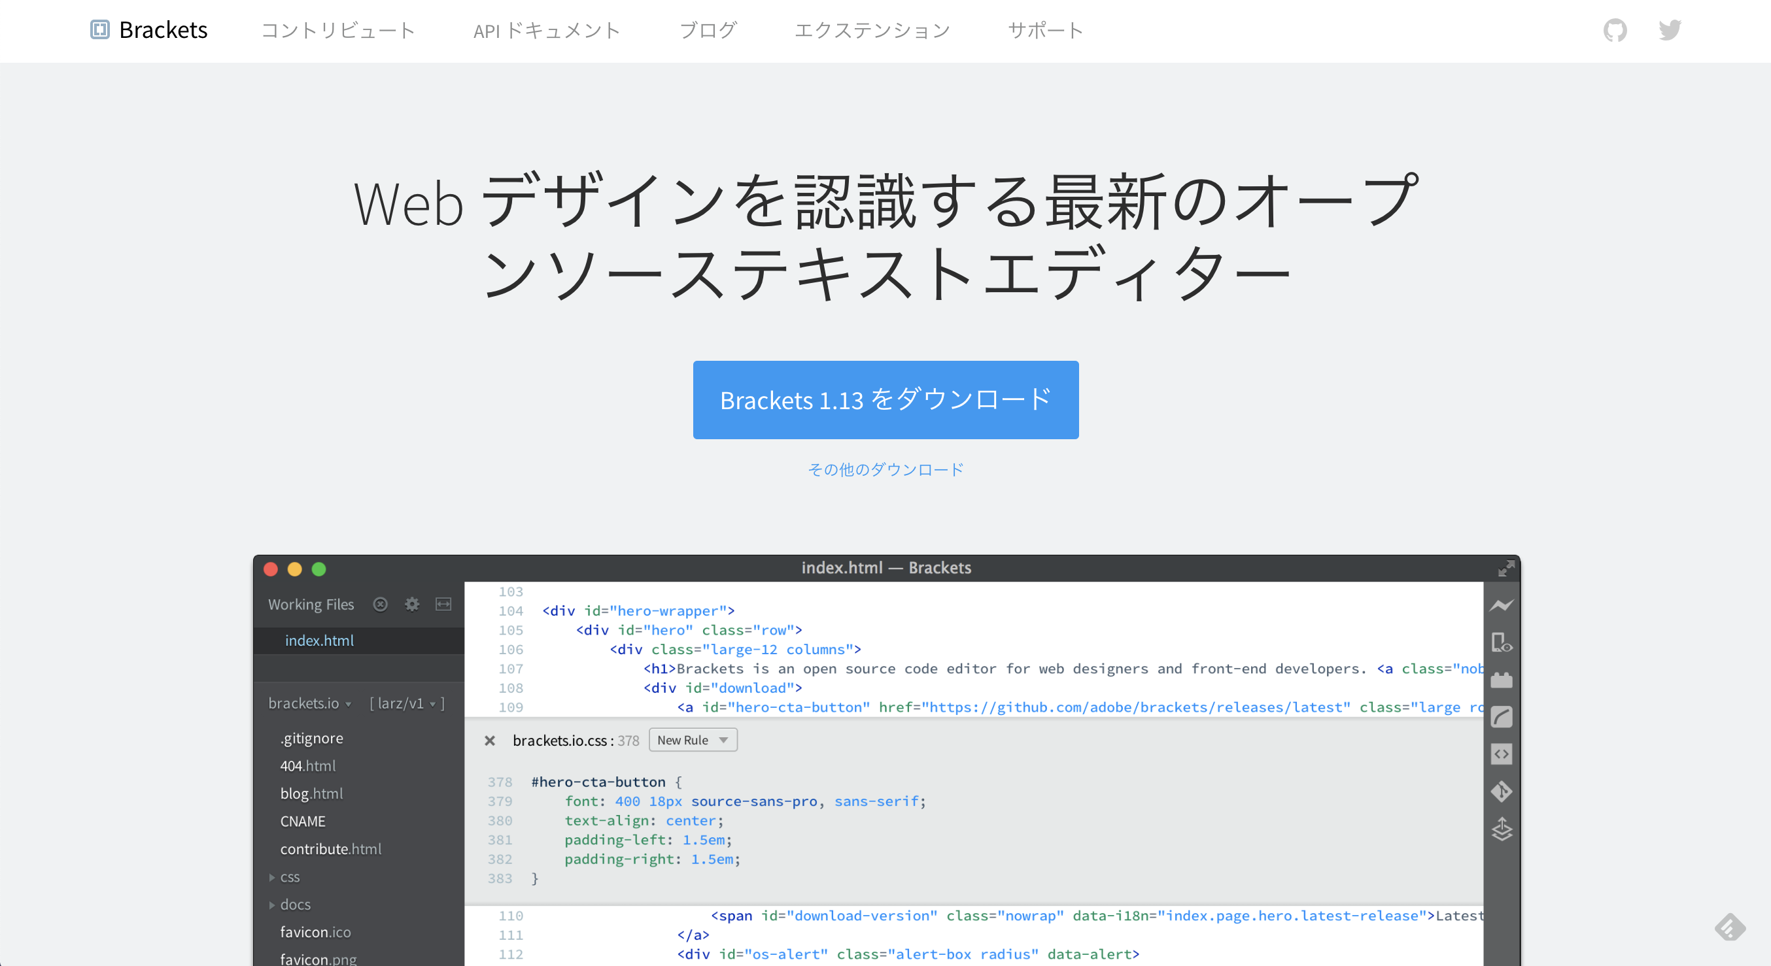Click the div id="os-alert" code line
The image size is (1771, 966).
click(908, 954)
